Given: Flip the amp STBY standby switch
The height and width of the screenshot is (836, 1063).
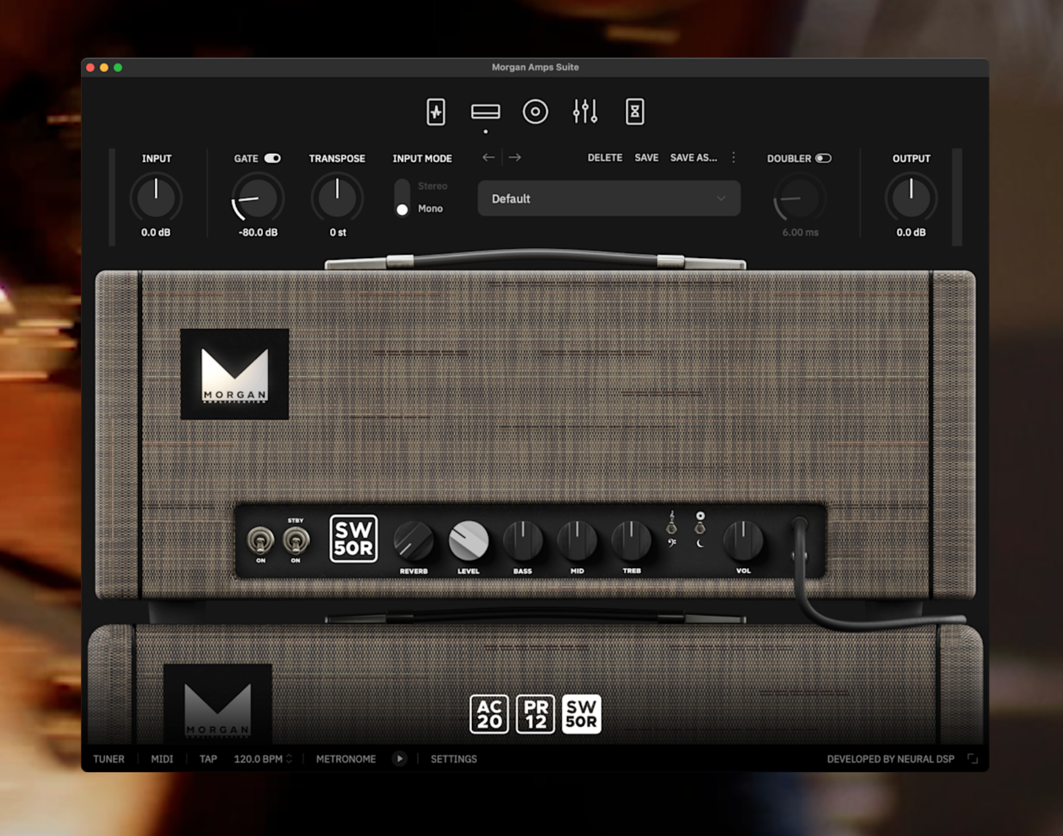Looking at the screenshot, I should pyautogui.click(x=296, y=541).
